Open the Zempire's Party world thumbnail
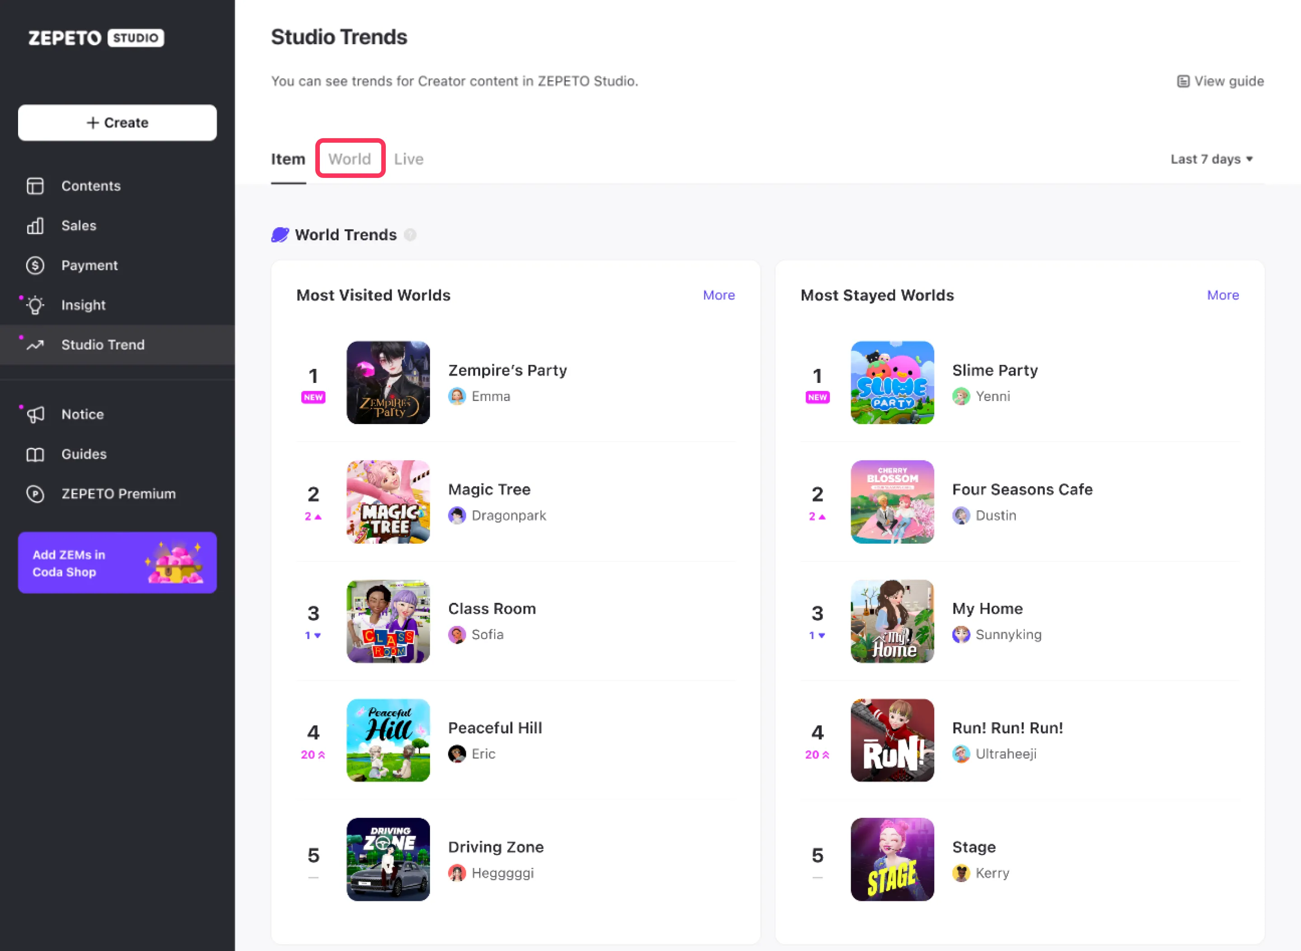The width and height of the screenshot is (1301, 951). click(388, 383)
